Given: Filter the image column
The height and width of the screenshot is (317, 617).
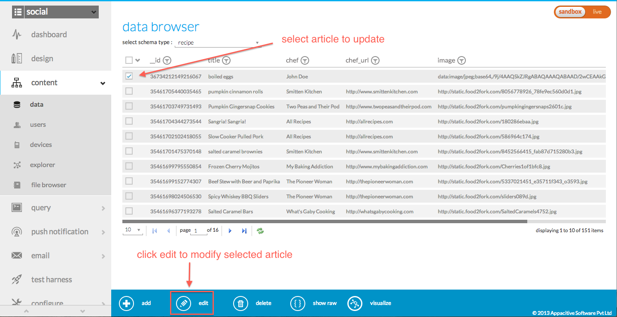Looking at the screenshot, I should [462, 60].
